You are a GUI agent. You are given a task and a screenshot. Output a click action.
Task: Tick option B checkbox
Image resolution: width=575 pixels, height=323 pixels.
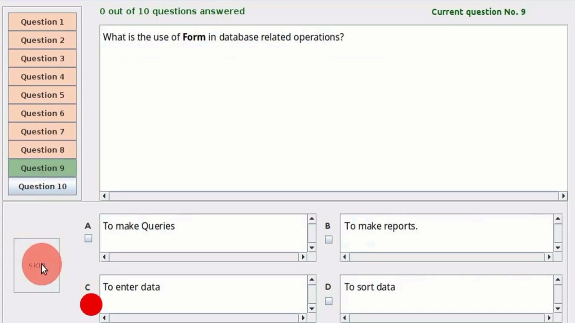pos(329,240)
